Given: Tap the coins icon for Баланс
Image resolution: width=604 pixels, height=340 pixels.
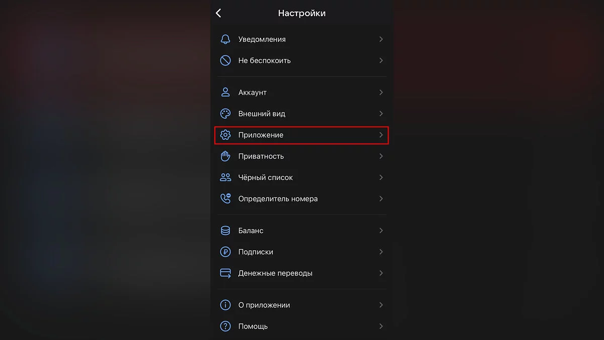Looking at the screenshot, I should click(x=225, y=231).
